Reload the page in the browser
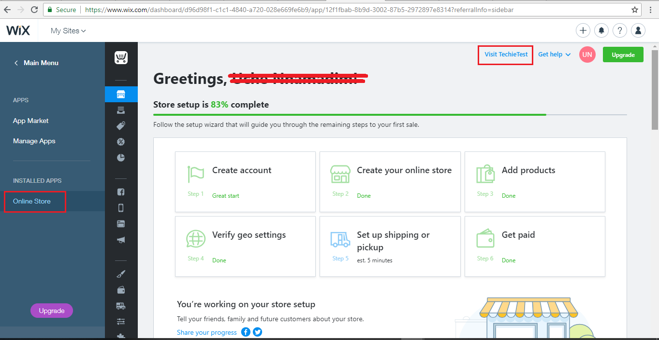 tap(34, 10)
